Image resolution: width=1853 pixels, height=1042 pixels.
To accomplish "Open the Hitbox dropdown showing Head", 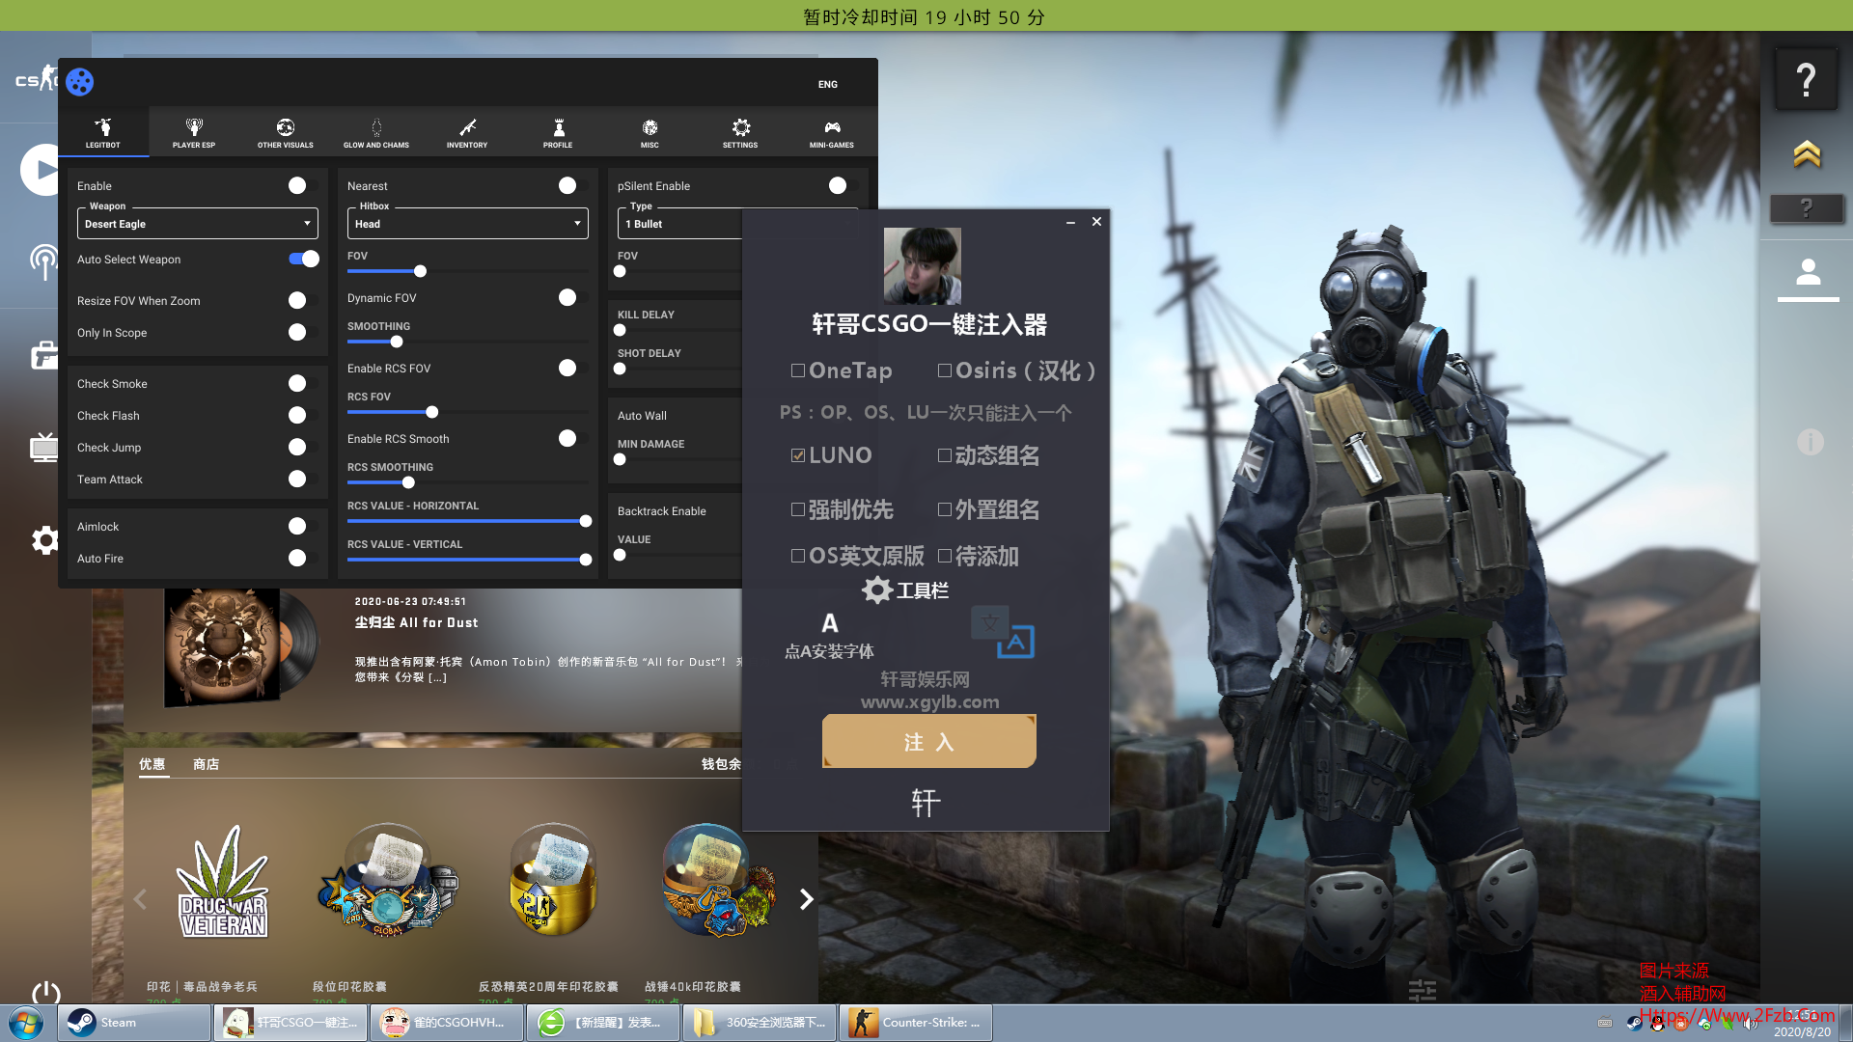I will pos(468,224).
